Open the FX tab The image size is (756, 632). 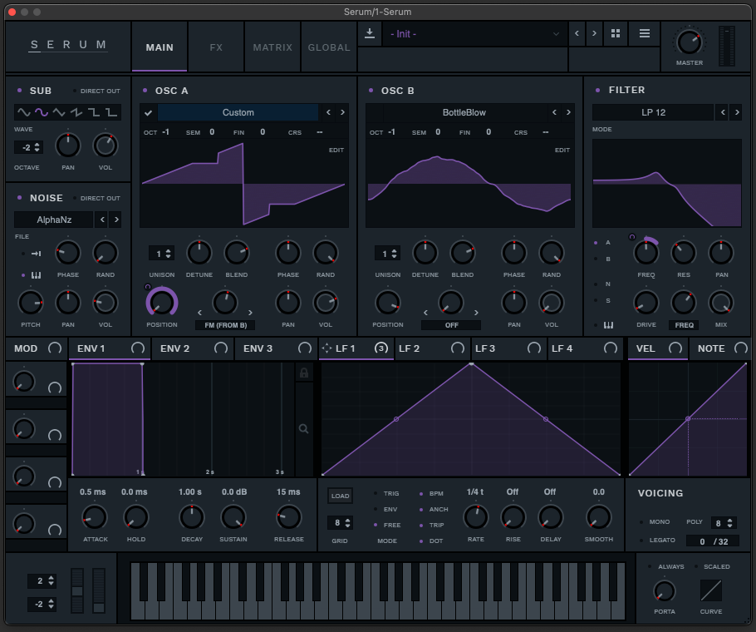[x=216, y=47]
